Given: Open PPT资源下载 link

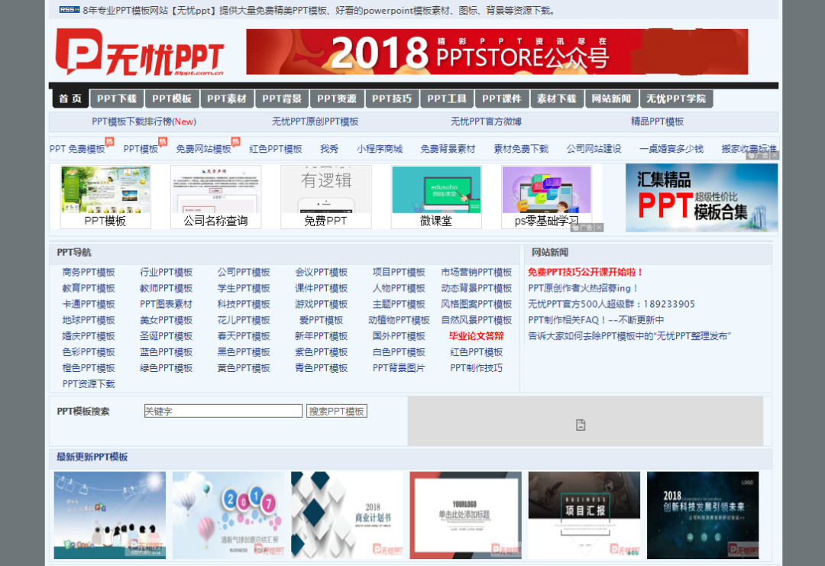Looking at the screenshot, I should [x=89, y=384].
